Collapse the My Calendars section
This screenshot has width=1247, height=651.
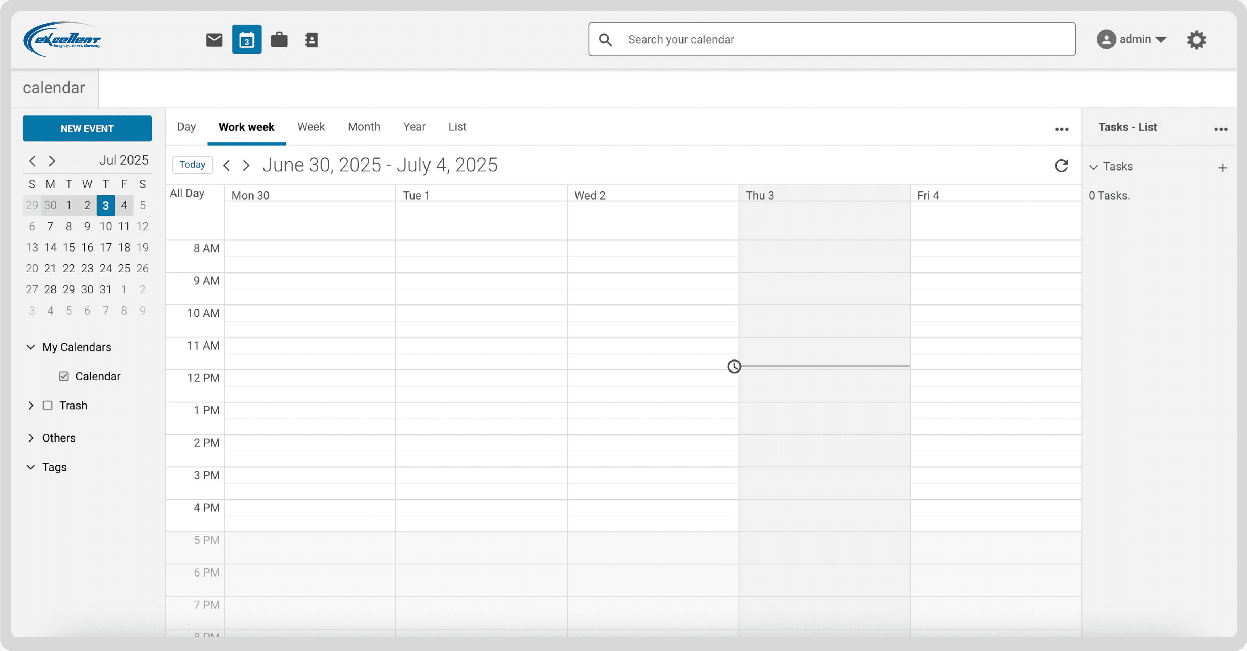click(31, 347)
